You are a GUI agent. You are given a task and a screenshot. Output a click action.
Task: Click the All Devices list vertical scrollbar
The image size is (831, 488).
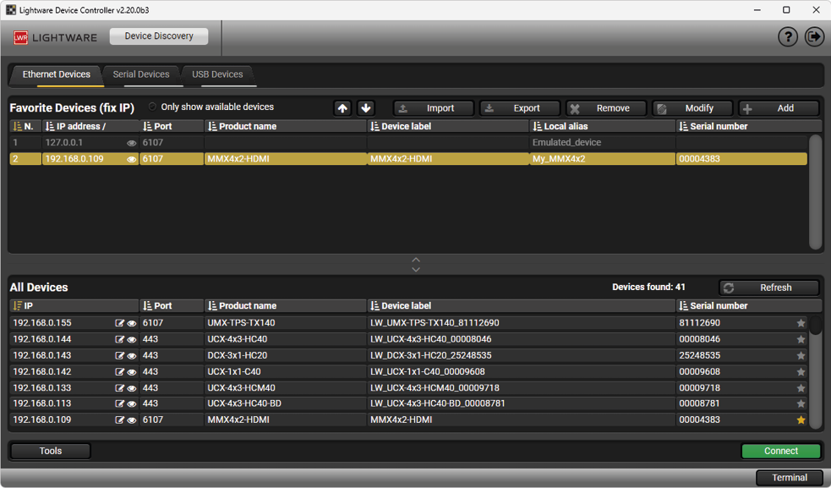coord(815,372)
